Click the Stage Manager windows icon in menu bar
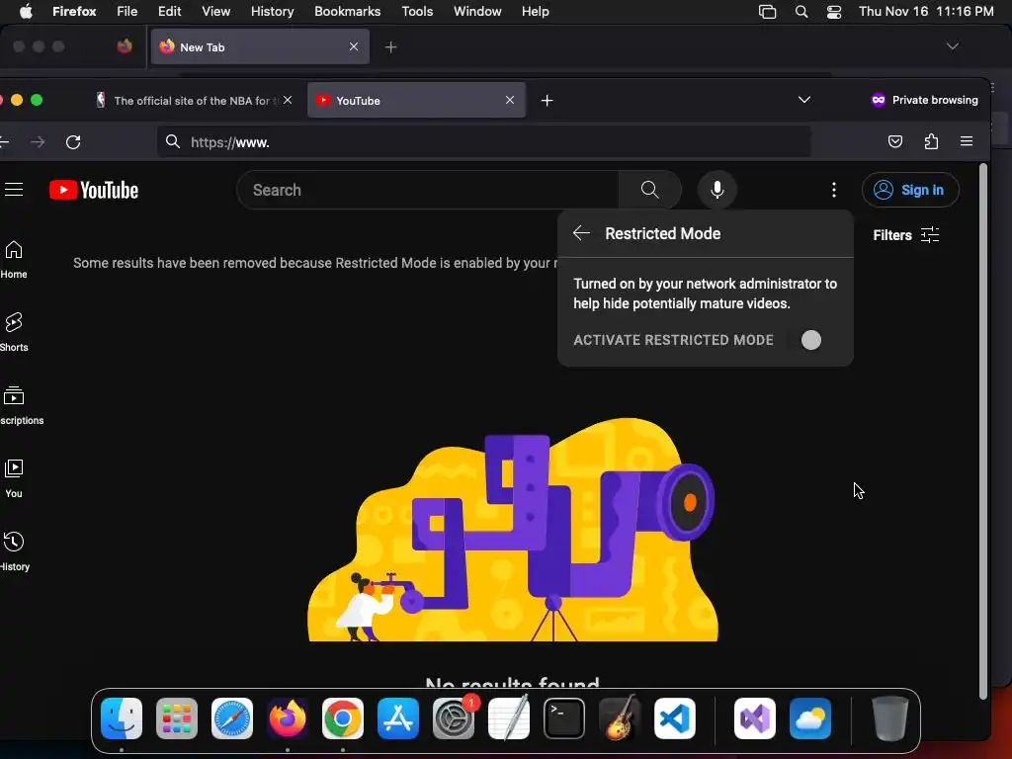 [767, 11]
